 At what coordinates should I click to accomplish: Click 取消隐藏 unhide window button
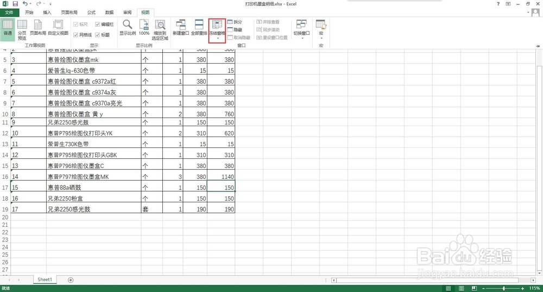click(x=239, y=38)
